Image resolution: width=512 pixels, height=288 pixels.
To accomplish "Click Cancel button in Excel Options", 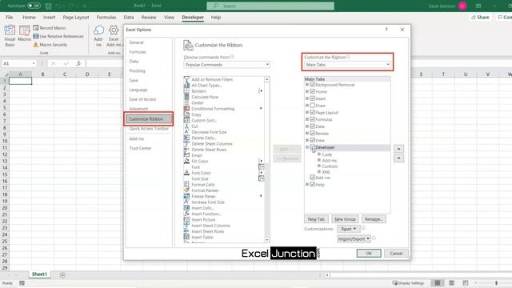I will point(396,253).
